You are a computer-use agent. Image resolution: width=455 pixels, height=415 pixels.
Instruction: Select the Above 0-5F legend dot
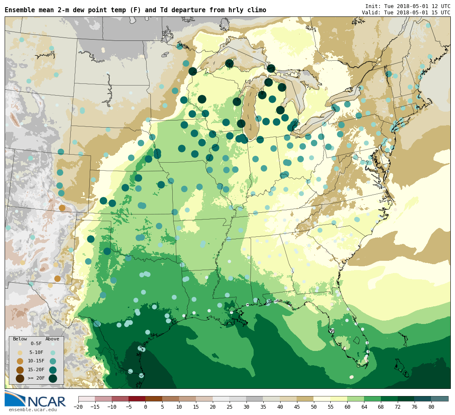click(x=53, y=344)
